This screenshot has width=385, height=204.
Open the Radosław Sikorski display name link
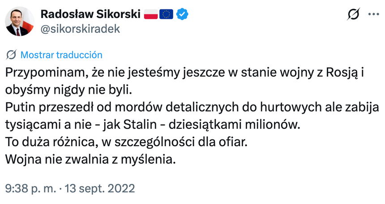click(90, 14)
